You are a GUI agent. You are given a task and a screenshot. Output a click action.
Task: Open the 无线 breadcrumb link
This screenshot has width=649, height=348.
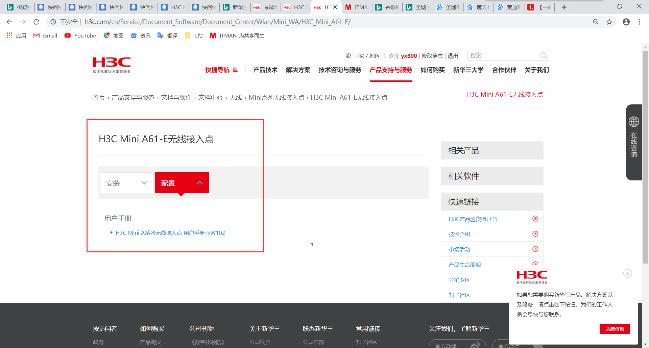pyautogui.click(x=236, y=98)
